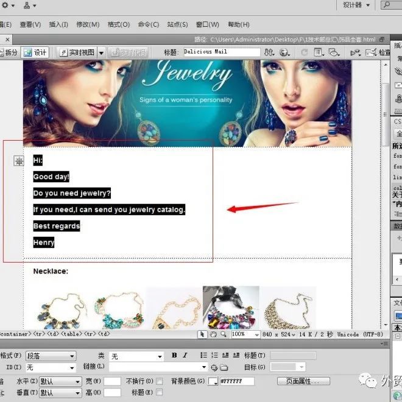Image resolution: width=402 pixels, height=402 pixels.
Task: Switch to 设计 design view
Action: pyautogui.click(x=35, y=52)
